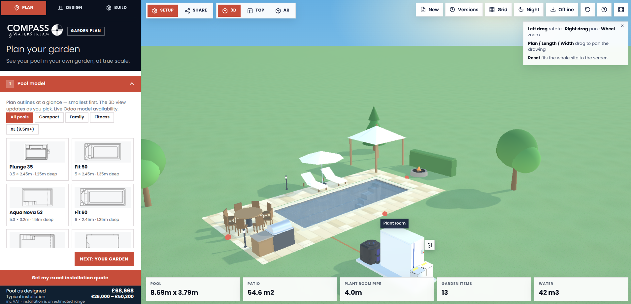The height and width of the screenshot is (304, 631).
Task: Select the Fit 50 pool card
Action: (103, 159)
